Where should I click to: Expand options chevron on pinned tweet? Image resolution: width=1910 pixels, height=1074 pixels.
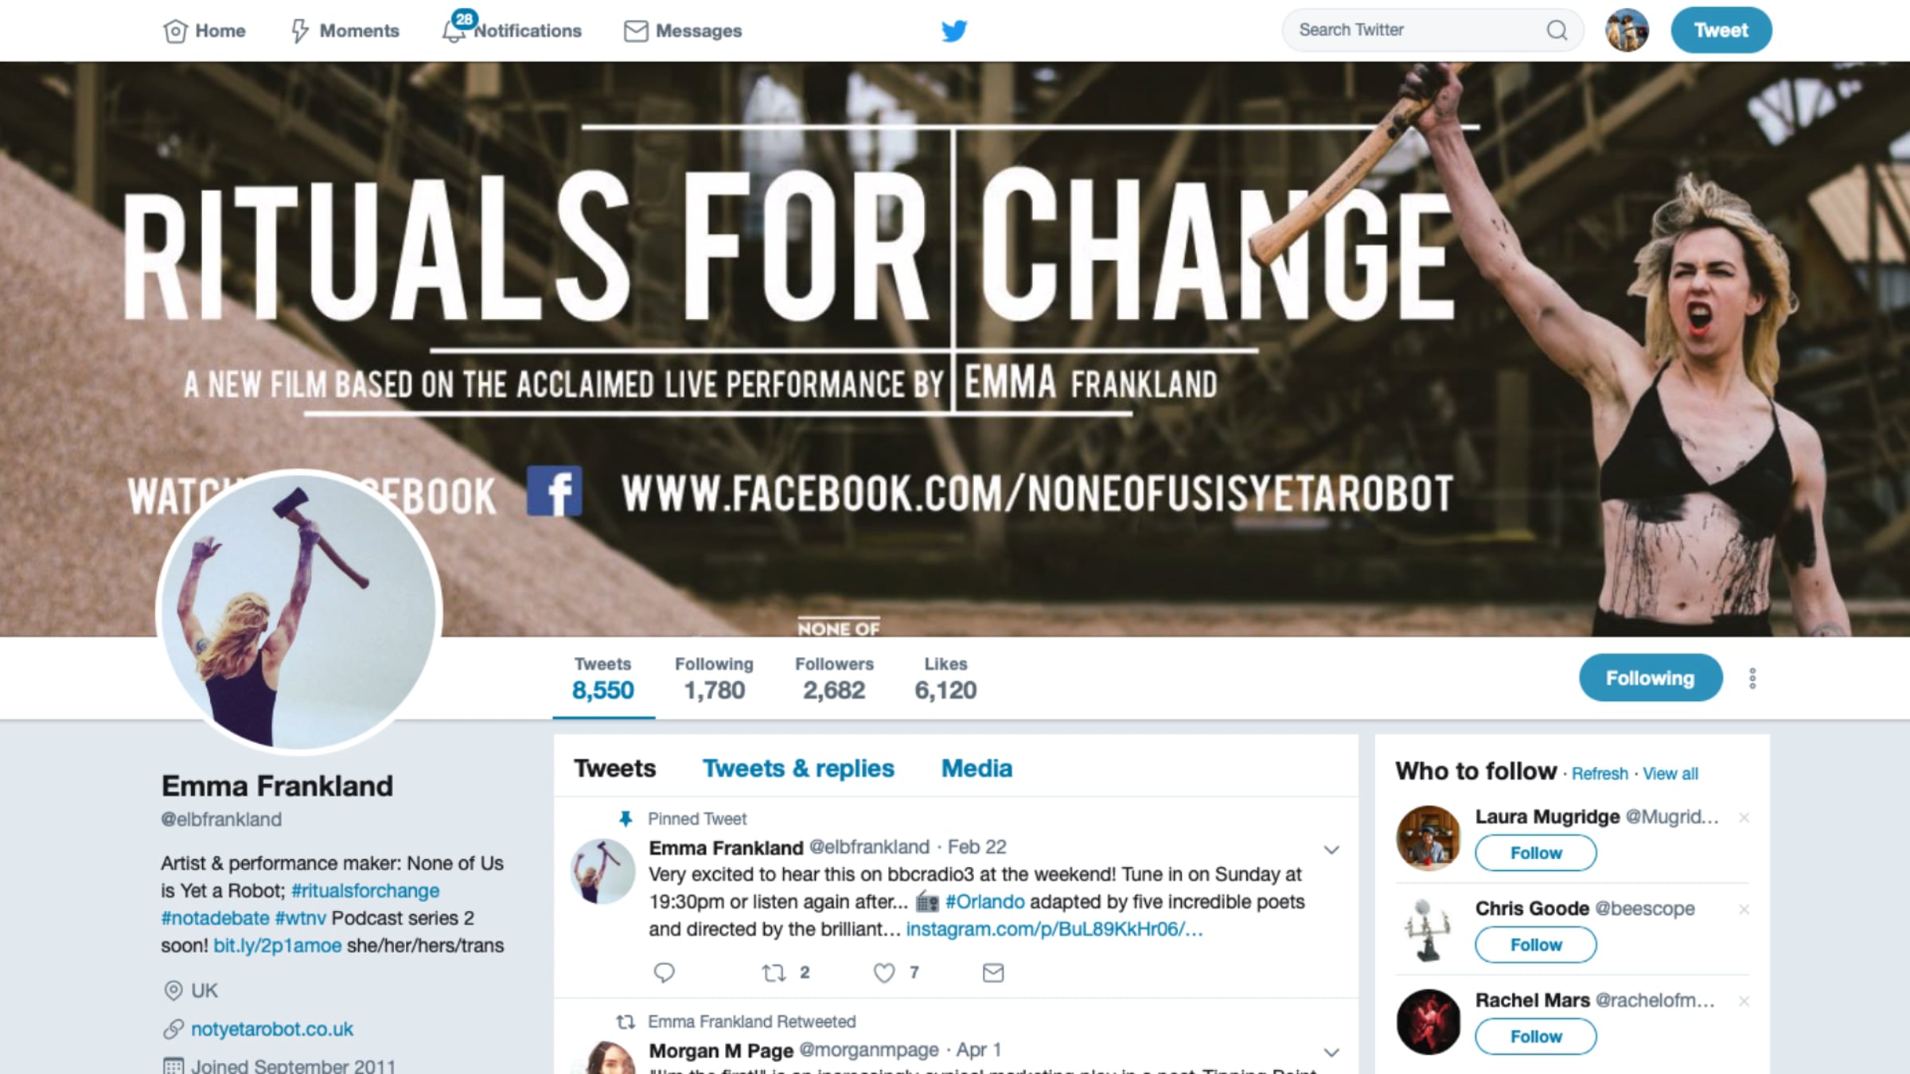coord(1331,850)
